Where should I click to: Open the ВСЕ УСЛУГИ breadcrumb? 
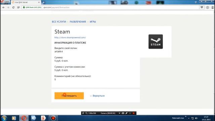pyautogui.click(x=59, y=22)
